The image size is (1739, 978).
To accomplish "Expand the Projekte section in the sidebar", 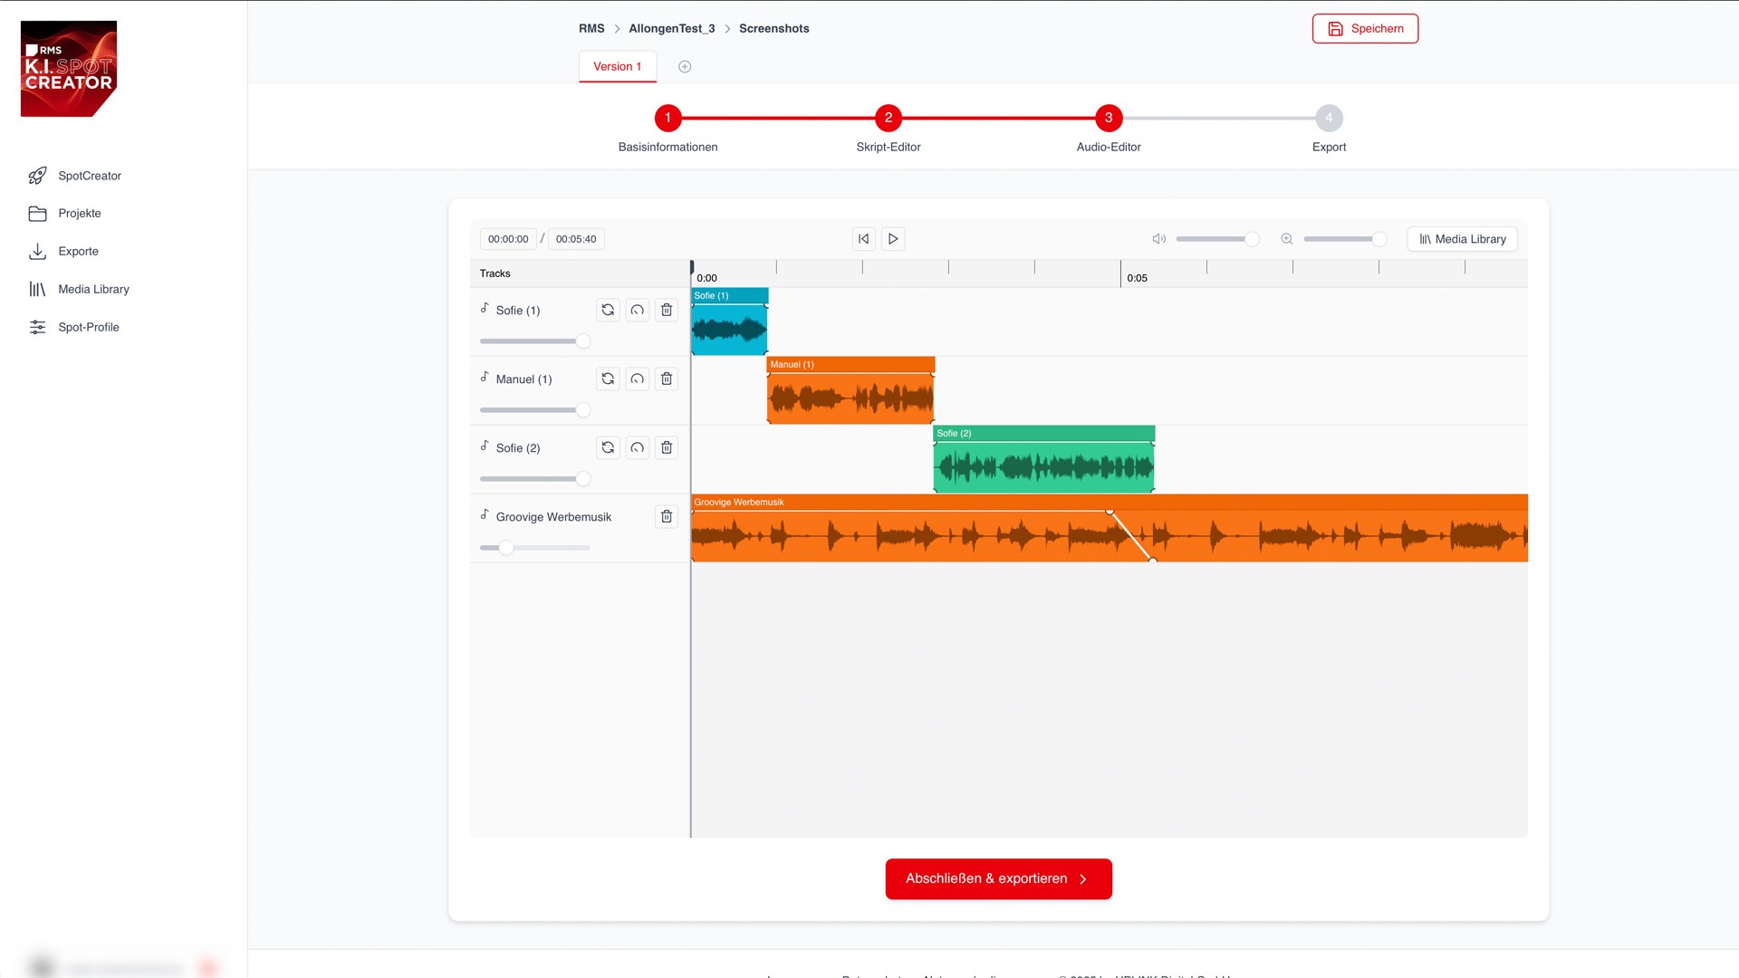I will [x=80, y=213].
